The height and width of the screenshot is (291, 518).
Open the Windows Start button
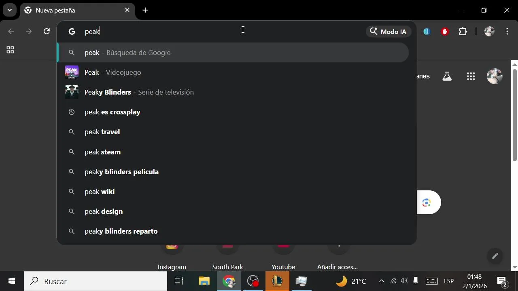click(x=12, y=281)
